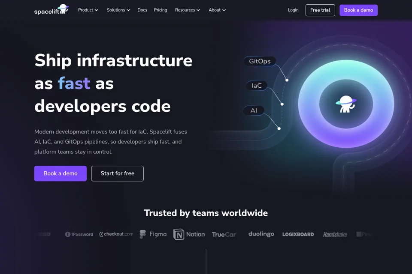Click the Spacelift logo in the header
The width and height of the screenshot is (412, 274).
point(51,10)
